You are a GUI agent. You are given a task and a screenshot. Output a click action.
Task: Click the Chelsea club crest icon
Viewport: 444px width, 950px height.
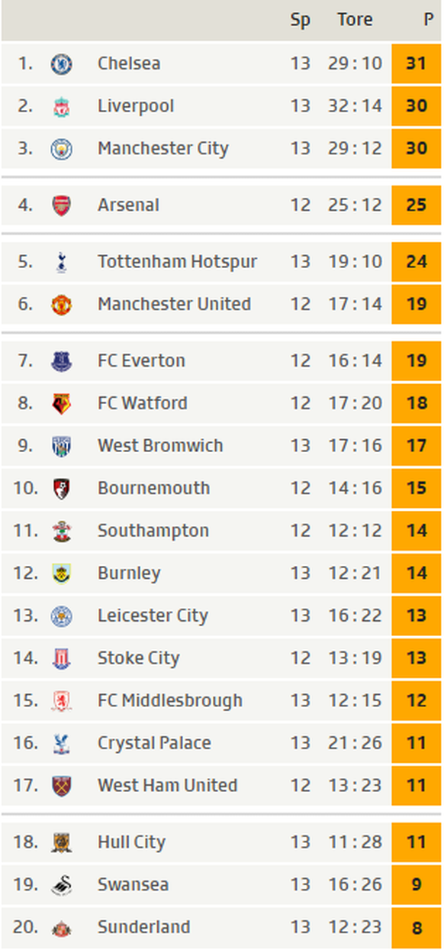coord(62,64)
